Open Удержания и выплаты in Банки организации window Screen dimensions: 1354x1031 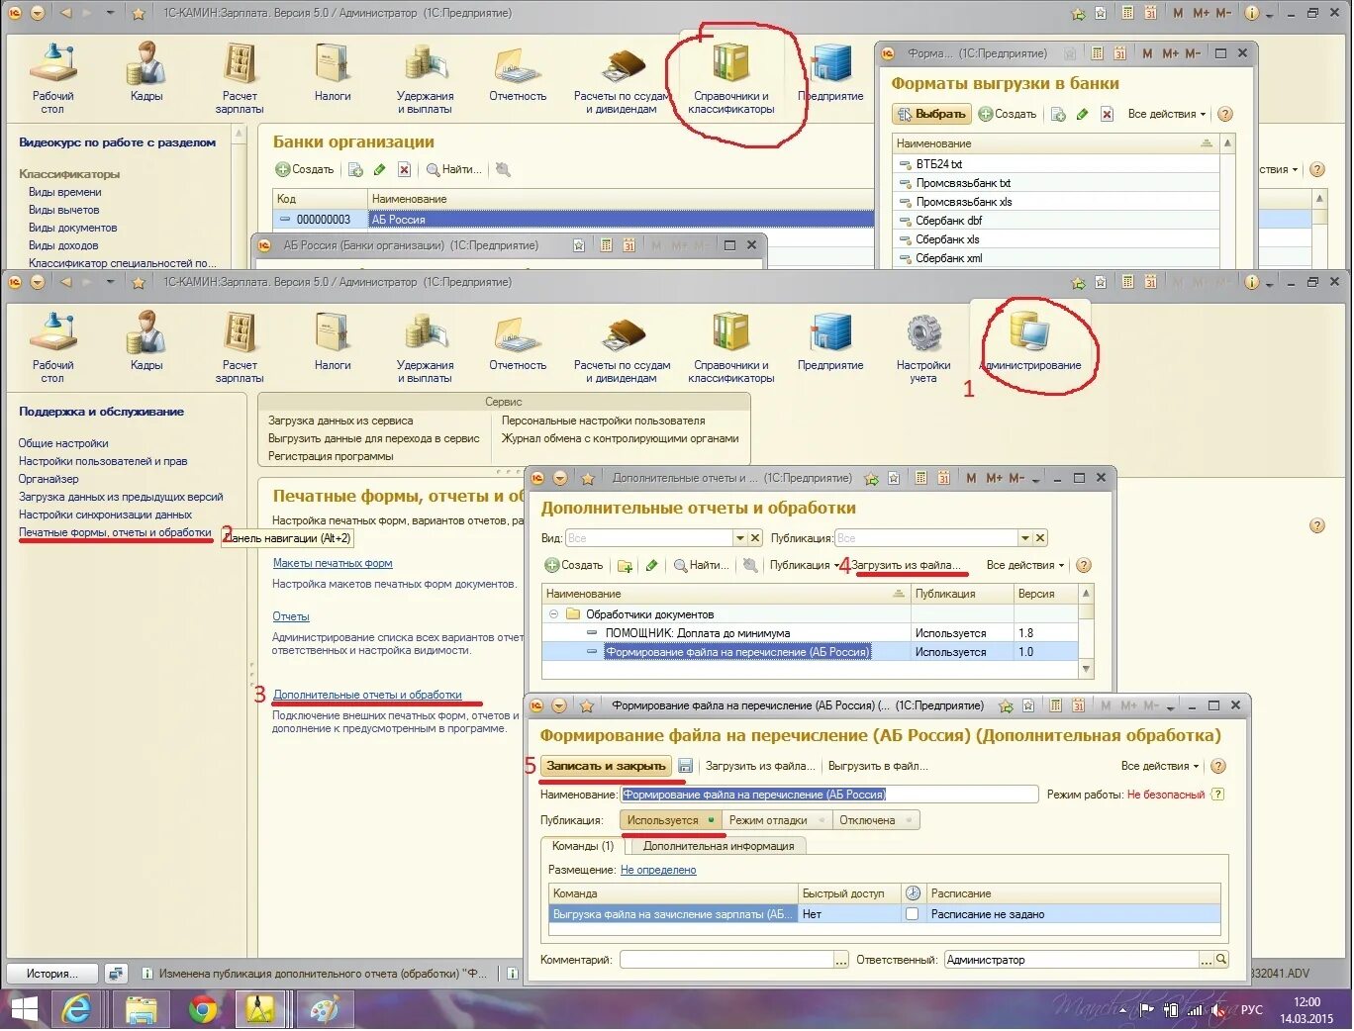(x=426, y=78)
